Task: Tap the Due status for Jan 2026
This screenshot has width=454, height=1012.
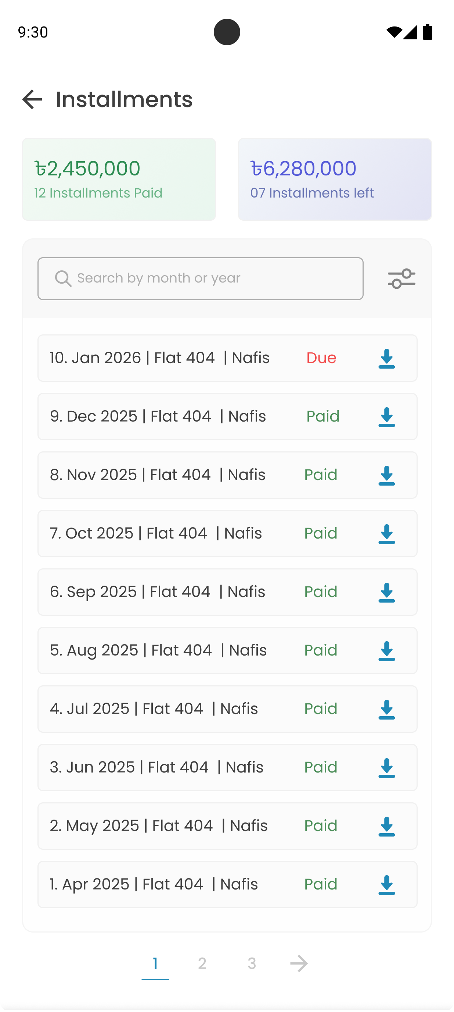Action: tap(321, 358)
